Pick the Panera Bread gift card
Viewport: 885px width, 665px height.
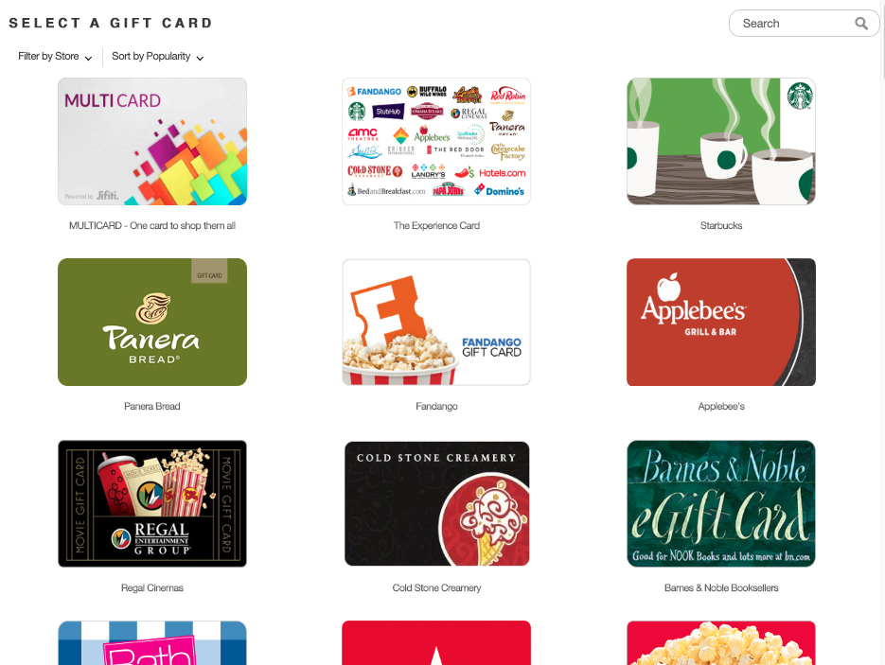click(152, 322)
